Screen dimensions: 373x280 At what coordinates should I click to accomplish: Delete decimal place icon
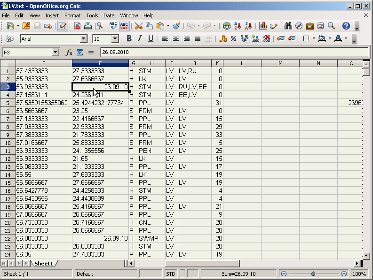coord(266,38)
